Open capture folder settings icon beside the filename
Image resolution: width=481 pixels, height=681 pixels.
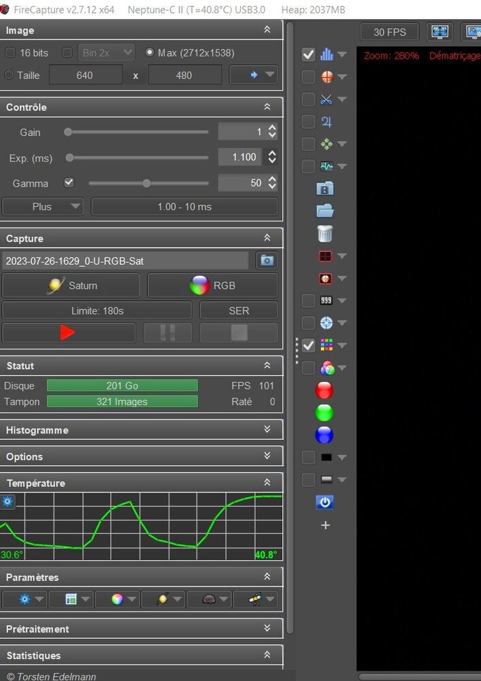[267, 261]
